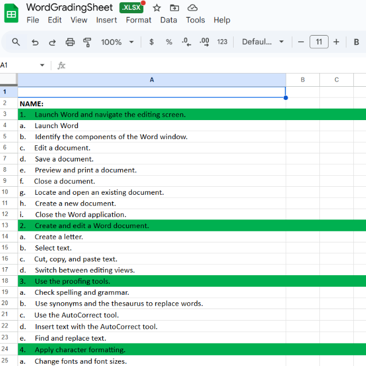This screenshot has height=366, width=366.
Task: Open the Help menu
Action: tap(222, 20)
